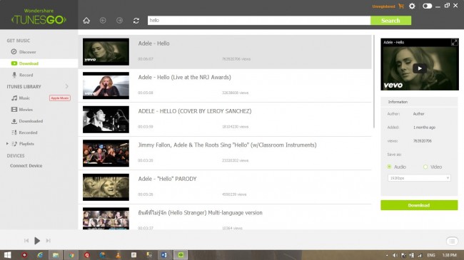The image size is (464, 260).
Task: Open Downloaded in the sidebar
Action: 31,121
